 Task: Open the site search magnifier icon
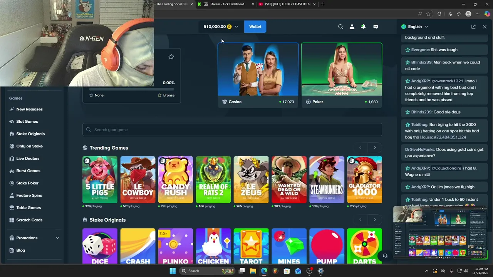coord(340,27)
